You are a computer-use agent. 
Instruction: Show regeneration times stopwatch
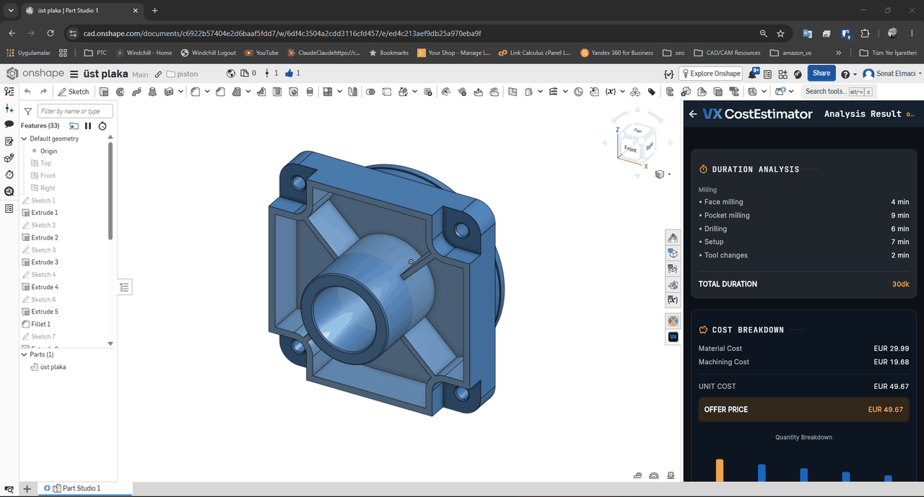[x=103, y=126]
